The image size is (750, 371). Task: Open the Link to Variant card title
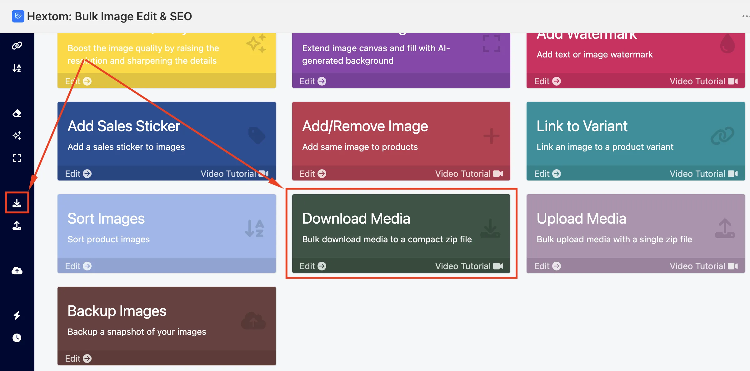click(x=582, y=126)
